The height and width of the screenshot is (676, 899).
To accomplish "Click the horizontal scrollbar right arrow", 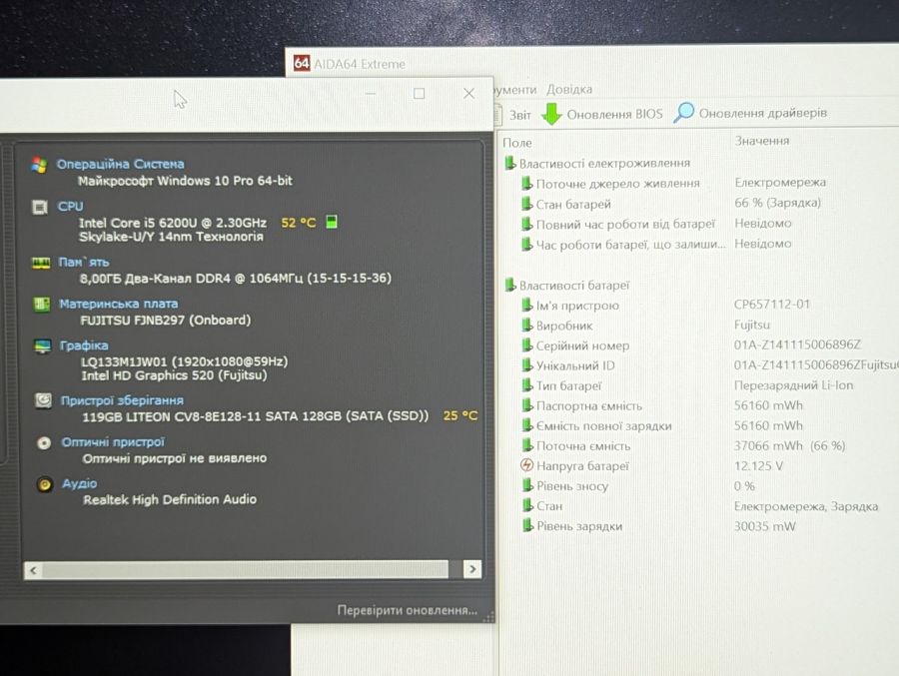I will pos(471,569).
